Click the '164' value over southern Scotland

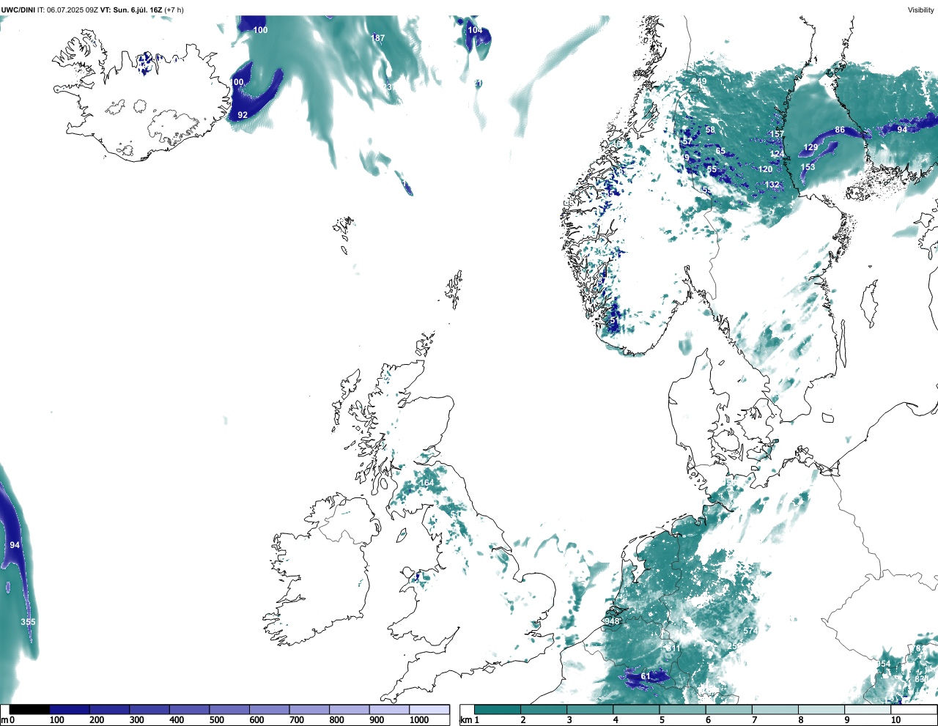[x=426, y=482]
